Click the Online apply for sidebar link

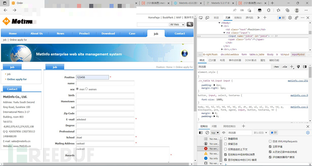click(x=17, y=79)
